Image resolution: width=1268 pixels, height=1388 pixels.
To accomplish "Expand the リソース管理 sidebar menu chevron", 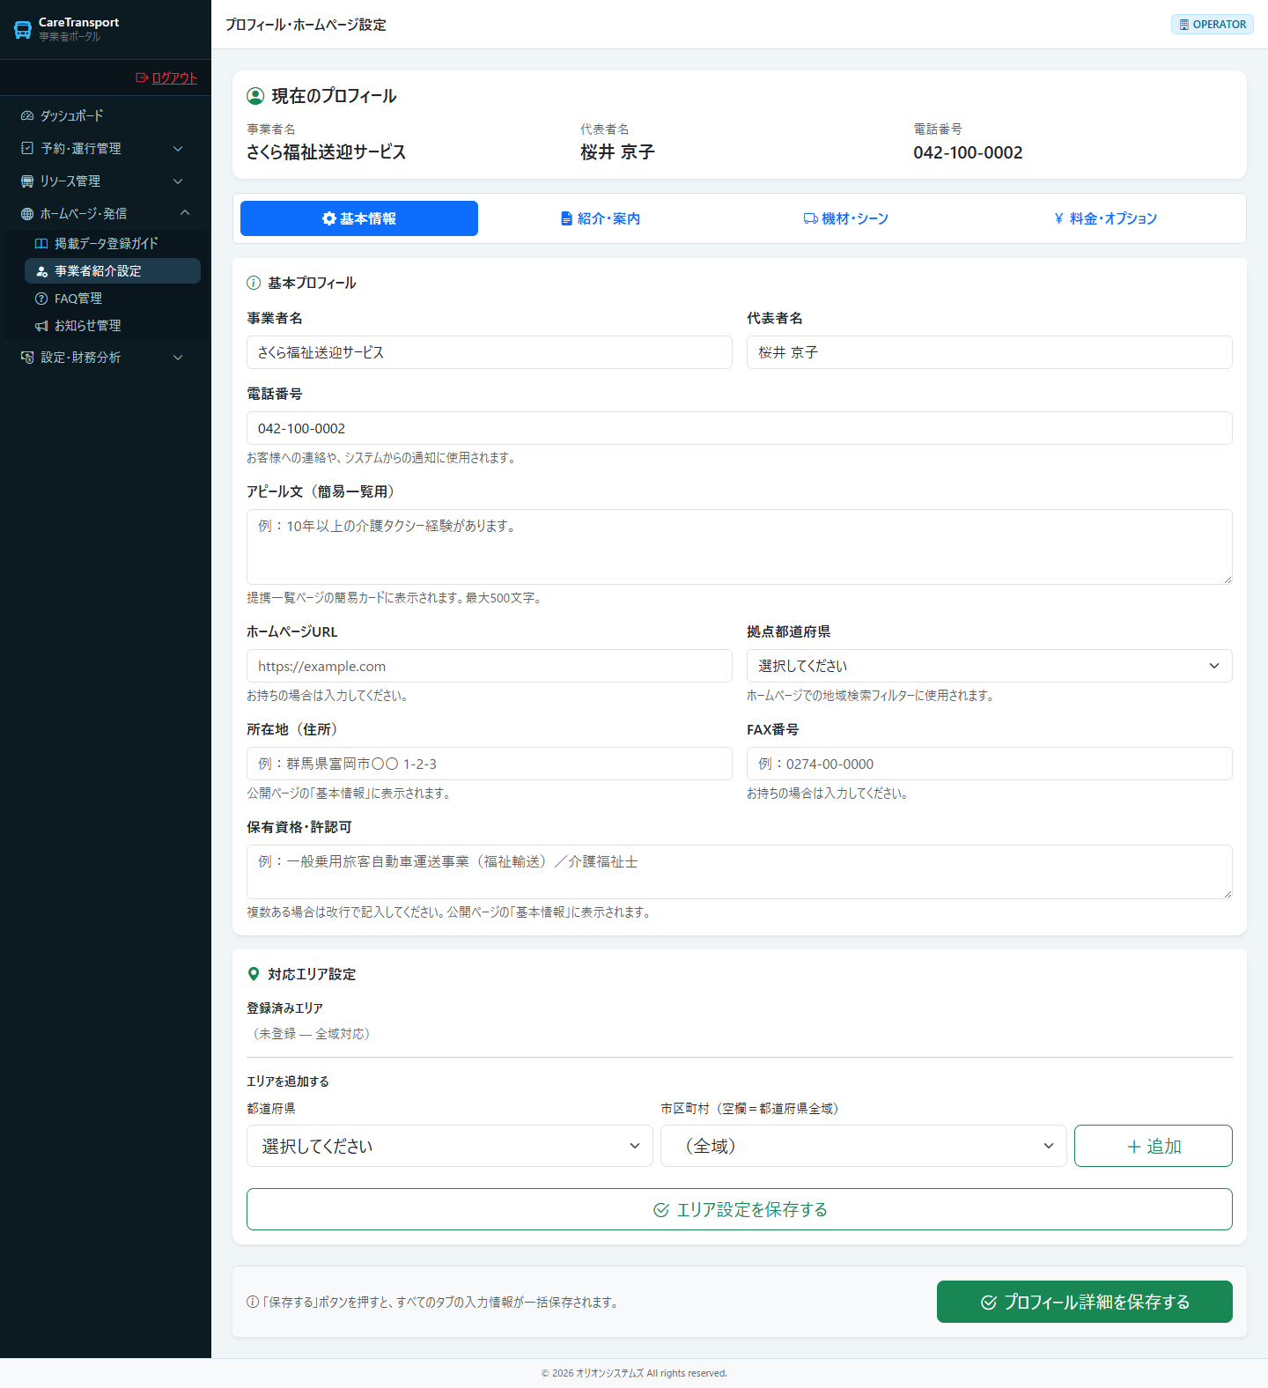I will (178, 181).
